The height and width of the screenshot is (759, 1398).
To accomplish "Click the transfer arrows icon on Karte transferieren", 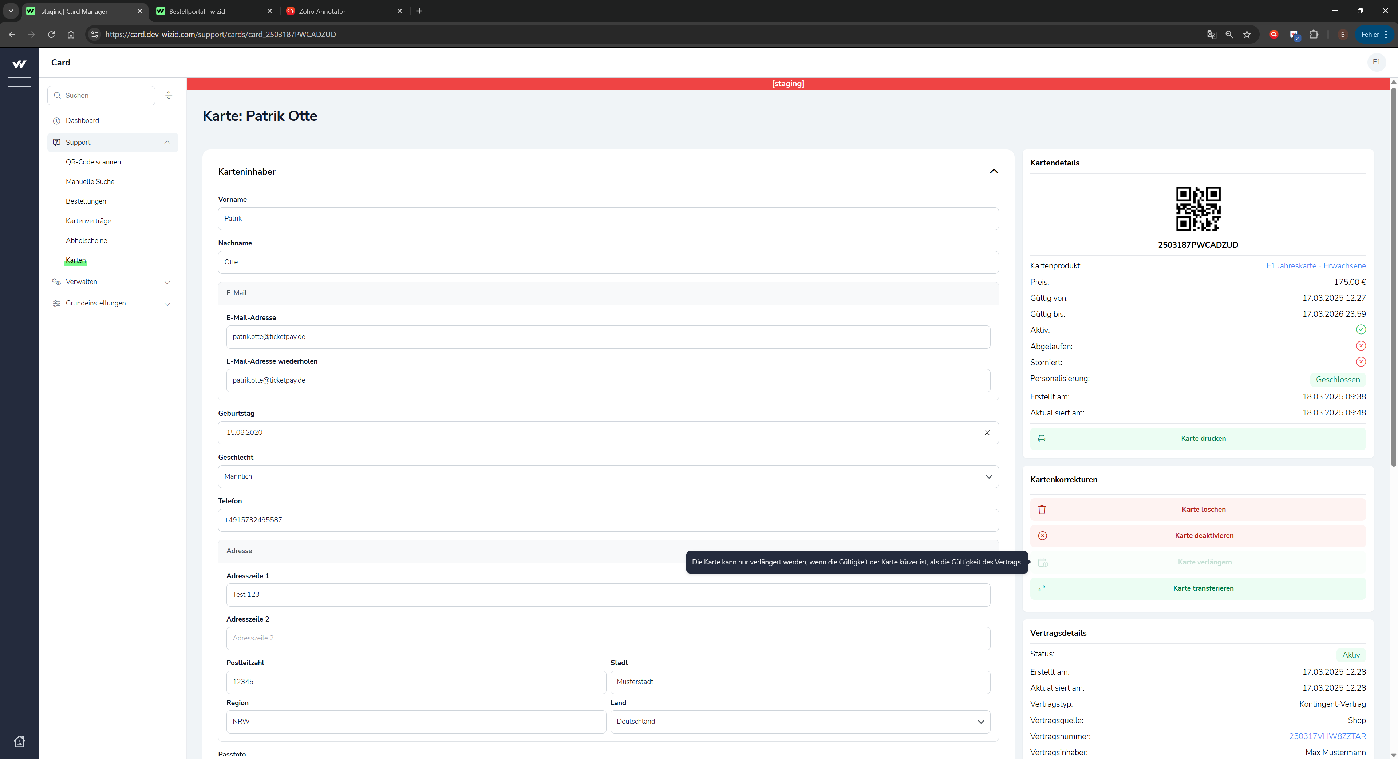I will pyautogui.click(x=1042, y=588).
